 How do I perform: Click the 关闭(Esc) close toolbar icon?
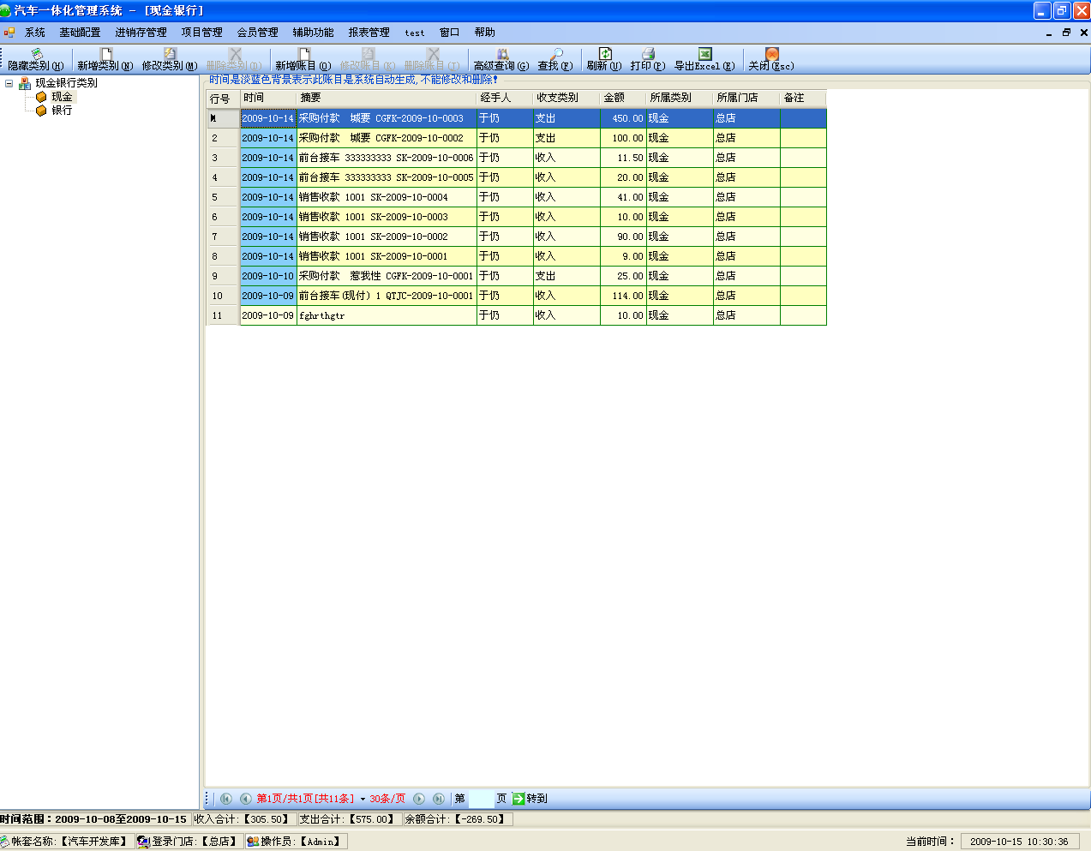(x=771, y=54)
